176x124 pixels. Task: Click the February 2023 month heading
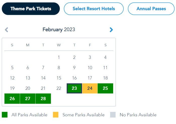(59, 30)
